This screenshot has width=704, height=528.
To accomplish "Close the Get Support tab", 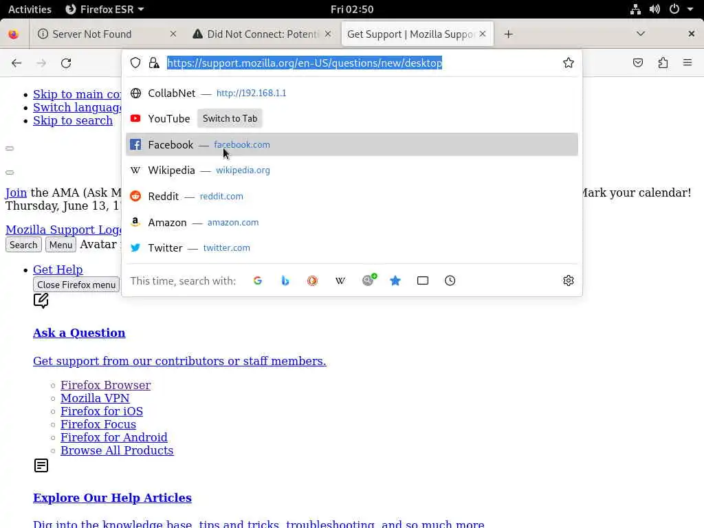I will (x=483, y=34).
